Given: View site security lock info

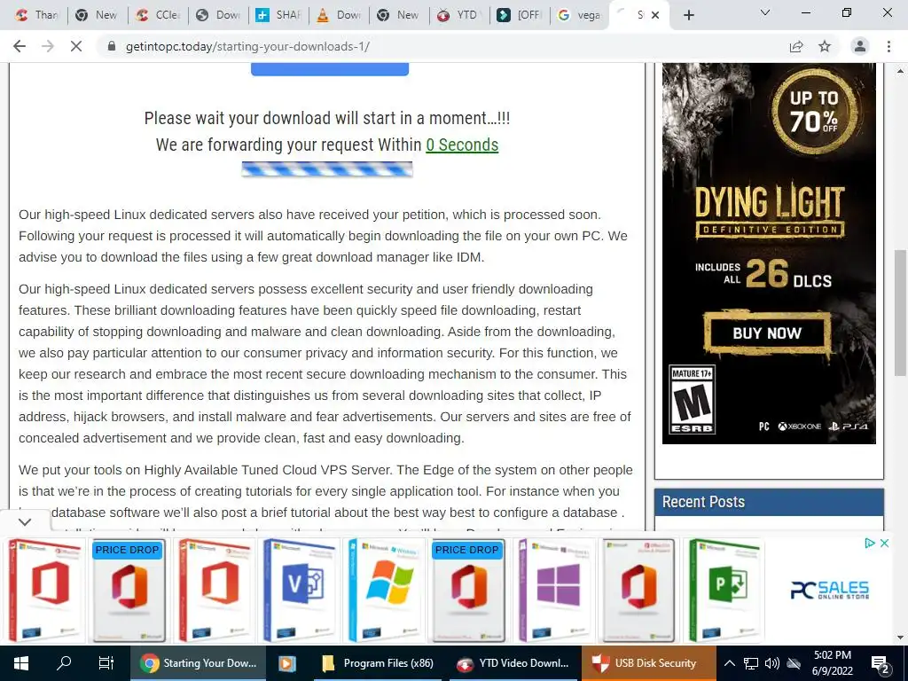Looking at the screenshot, I should (112, 46).
